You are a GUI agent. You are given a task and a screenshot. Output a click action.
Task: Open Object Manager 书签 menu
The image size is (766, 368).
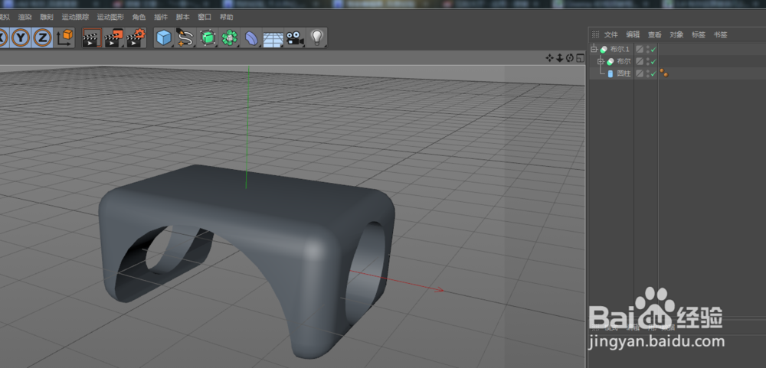point(721,34)
